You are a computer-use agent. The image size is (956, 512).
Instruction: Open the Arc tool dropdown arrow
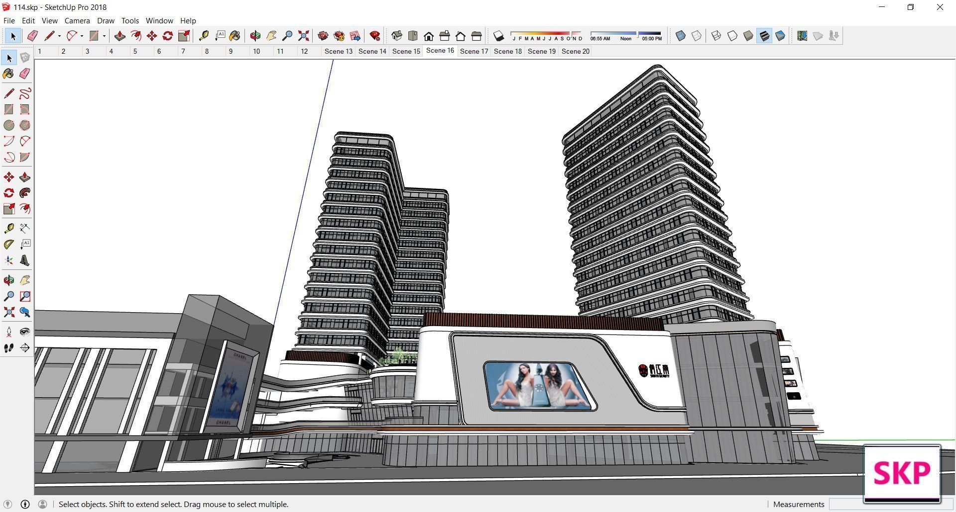(82, 36)
